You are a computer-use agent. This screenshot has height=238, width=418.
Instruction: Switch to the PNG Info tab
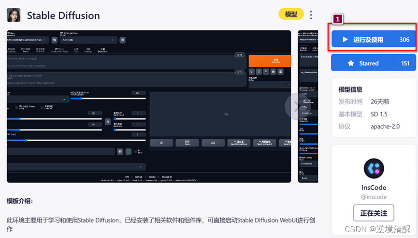tap(40, 50)
